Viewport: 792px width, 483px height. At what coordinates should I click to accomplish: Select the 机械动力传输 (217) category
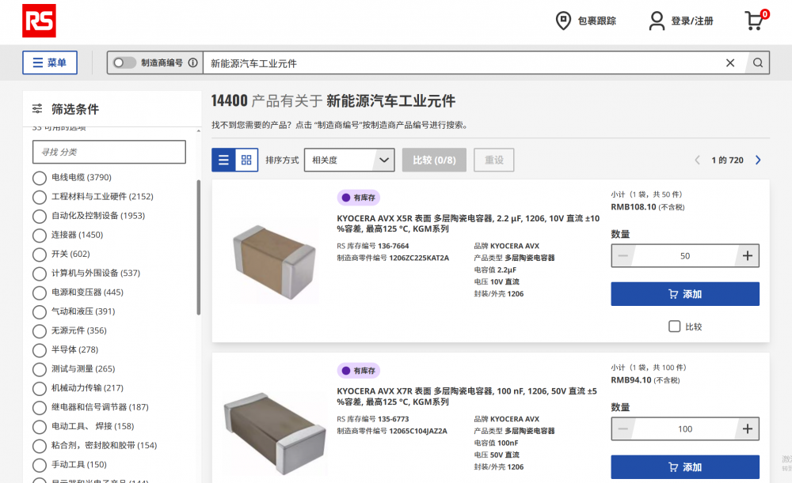pyautogui.click(x=40, y=389)
